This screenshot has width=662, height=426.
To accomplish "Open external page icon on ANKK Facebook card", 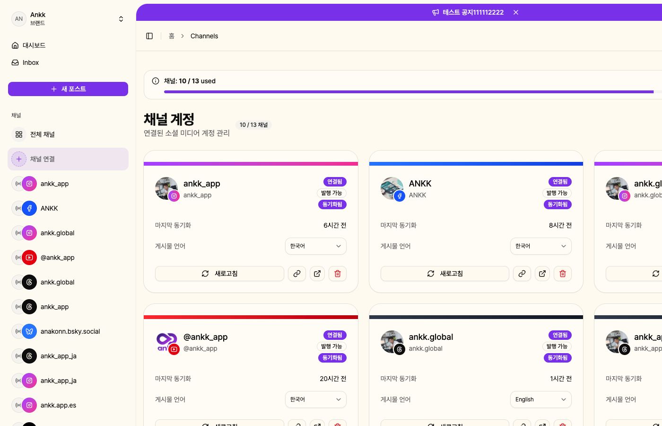I will [x=542, y=274].
